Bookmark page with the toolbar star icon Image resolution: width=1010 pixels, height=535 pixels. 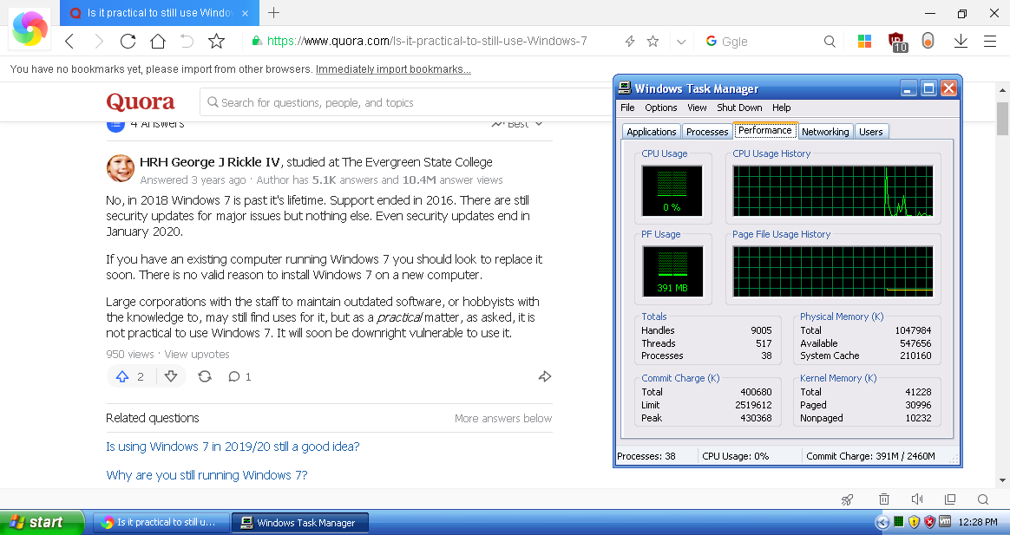click(x=216, y=42)
